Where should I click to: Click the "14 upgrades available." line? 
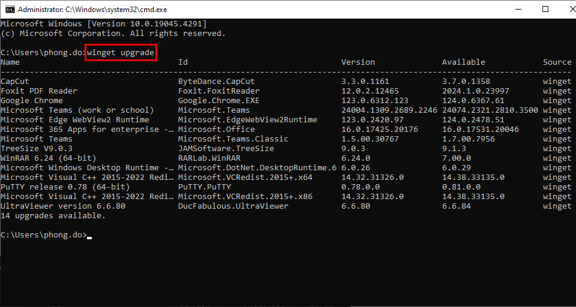point(53,216)
